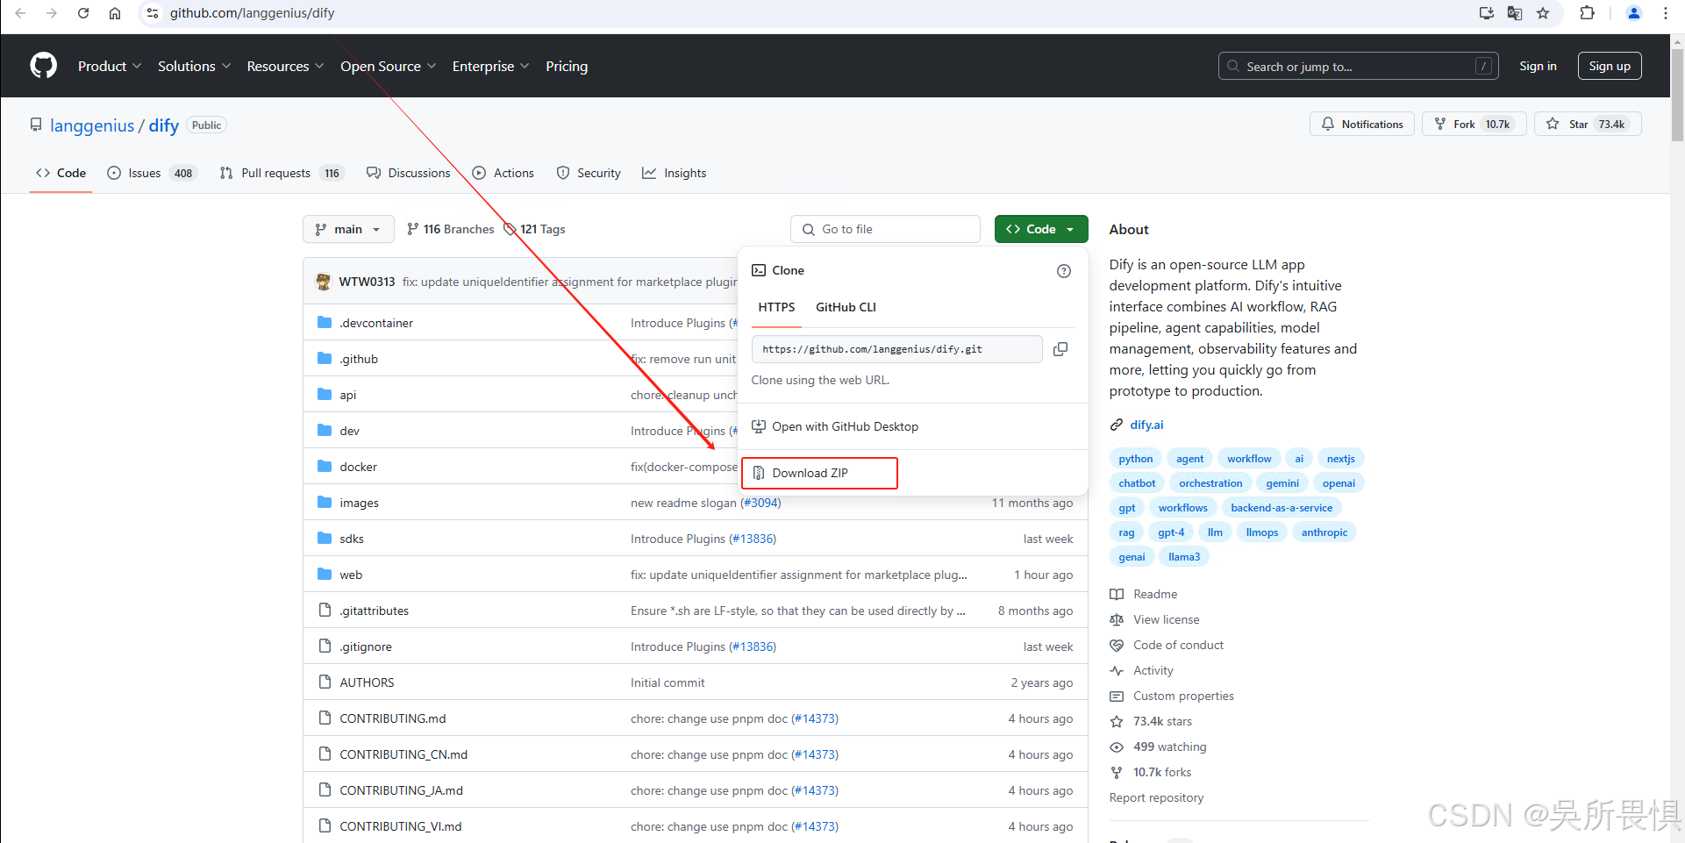Fork the repository with the Fork button
The image size is (1685, 843).
point(1474,124)
